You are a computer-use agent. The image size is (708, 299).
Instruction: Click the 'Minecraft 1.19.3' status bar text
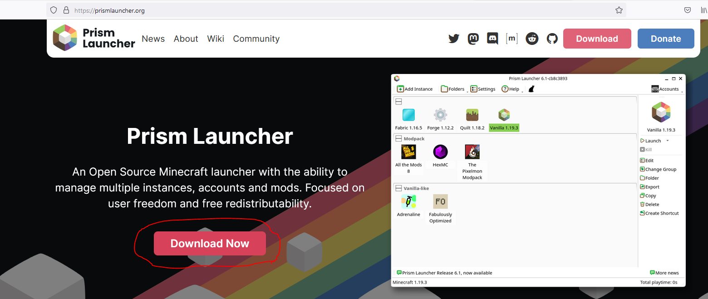(410, 282)
